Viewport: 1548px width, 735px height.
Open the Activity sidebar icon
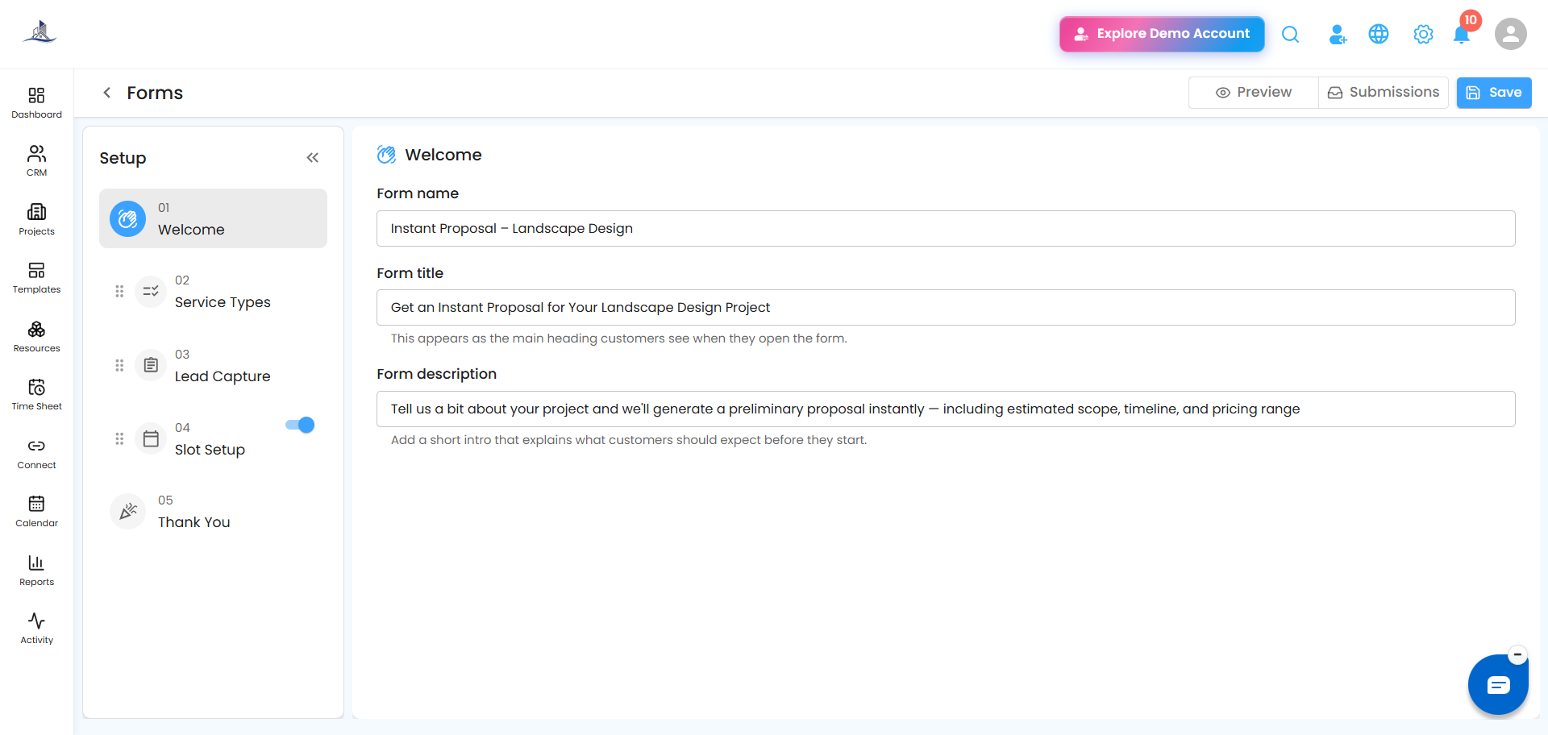(x=36, y=629)
